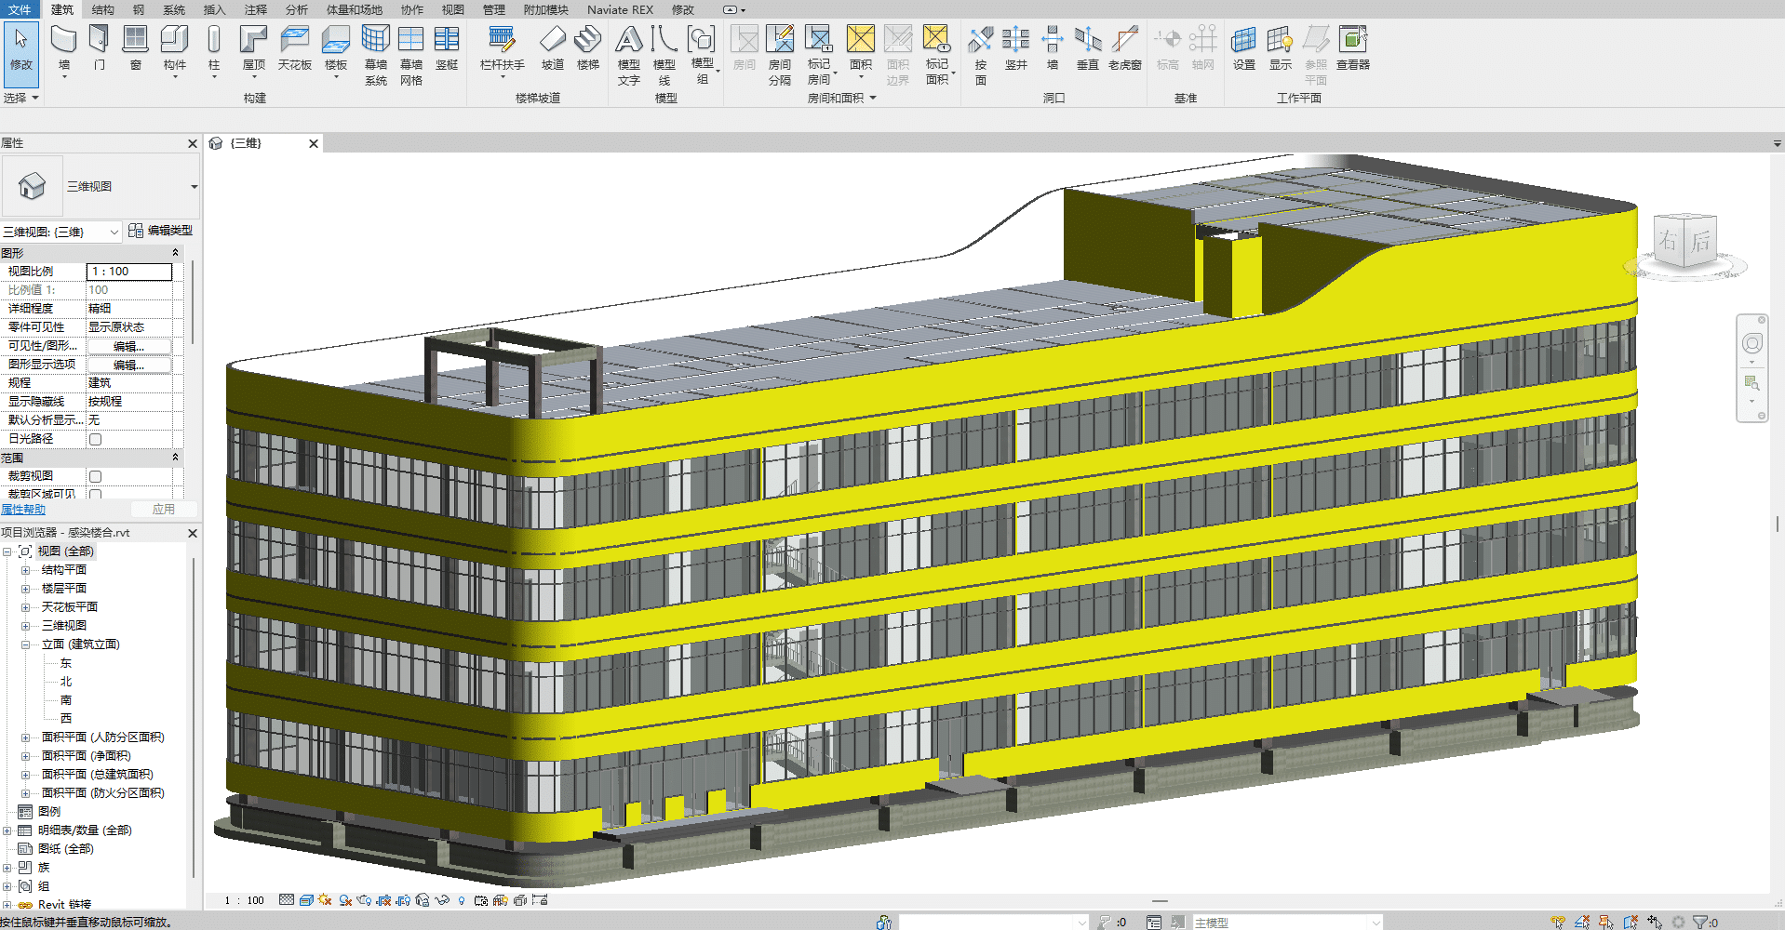Select the 窗 (Window) tool
Screen dimensions: 1785x930
pos(136,48)
